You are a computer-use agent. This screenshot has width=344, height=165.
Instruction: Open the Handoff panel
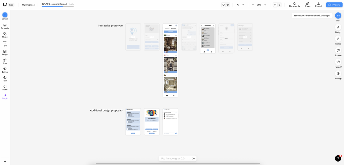point(338,62)
